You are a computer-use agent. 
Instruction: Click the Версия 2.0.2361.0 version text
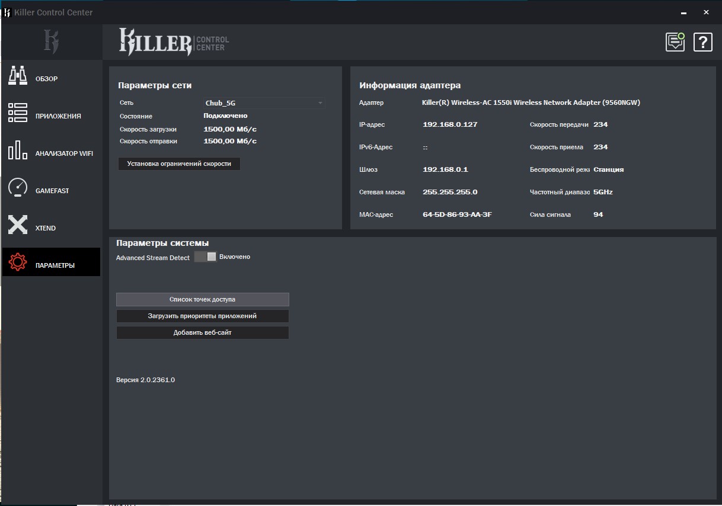(x=145, y=380)
